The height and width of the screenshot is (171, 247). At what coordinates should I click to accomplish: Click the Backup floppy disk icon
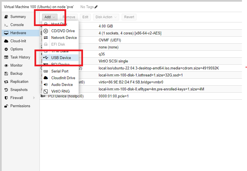[x=6, y=73]
